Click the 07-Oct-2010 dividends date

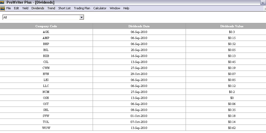(139, 122)
